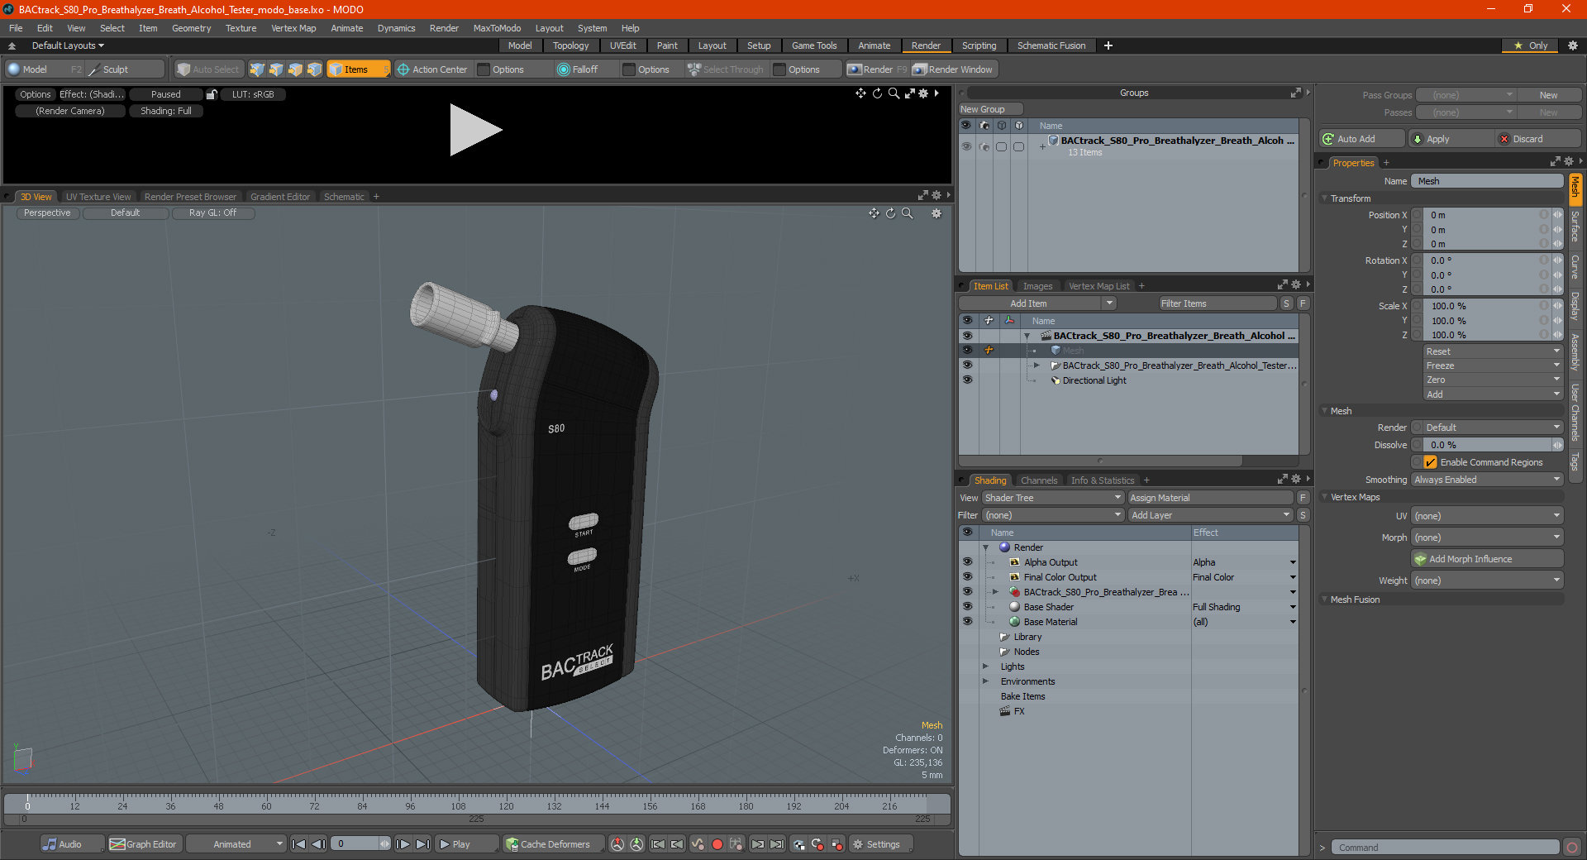Toggle Enable Command Regions checkbox
The width and height of the screenshot is (1587, 860).
[x=1431, y=462]
